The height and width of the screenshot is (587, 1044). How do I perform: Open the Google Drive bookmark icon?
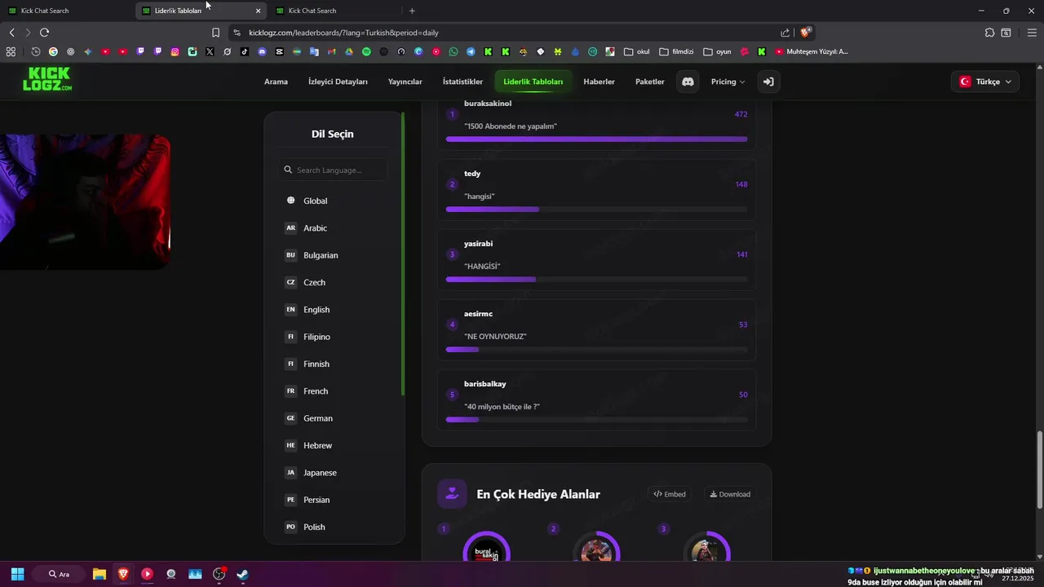[x=349, y=51]
